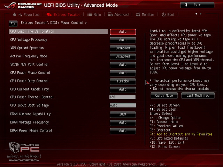The image size is (223, 167).
Task: Select the DRAM Current Capability label
Action: 30,114
